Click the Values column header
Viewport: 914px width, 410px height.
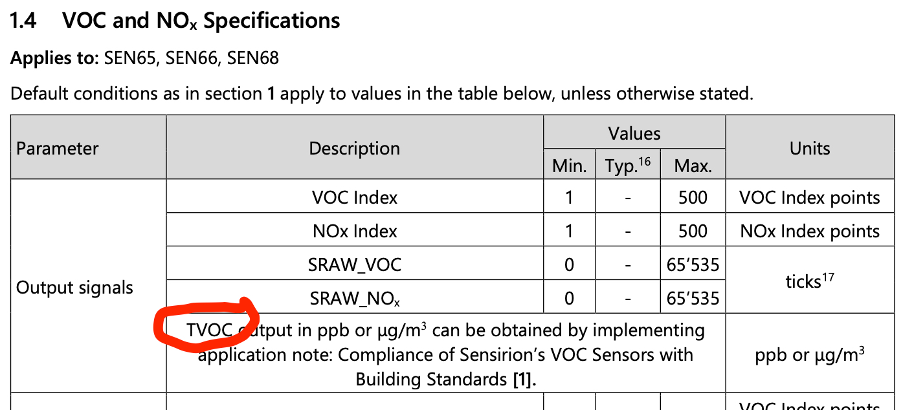pos(634,134)
